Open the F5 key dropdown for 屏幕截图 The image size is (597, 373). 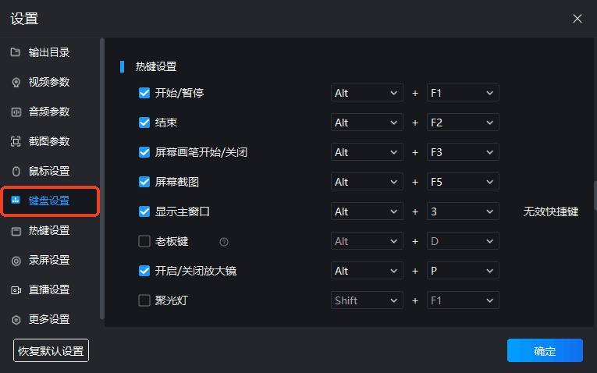(x=463, y=182)
